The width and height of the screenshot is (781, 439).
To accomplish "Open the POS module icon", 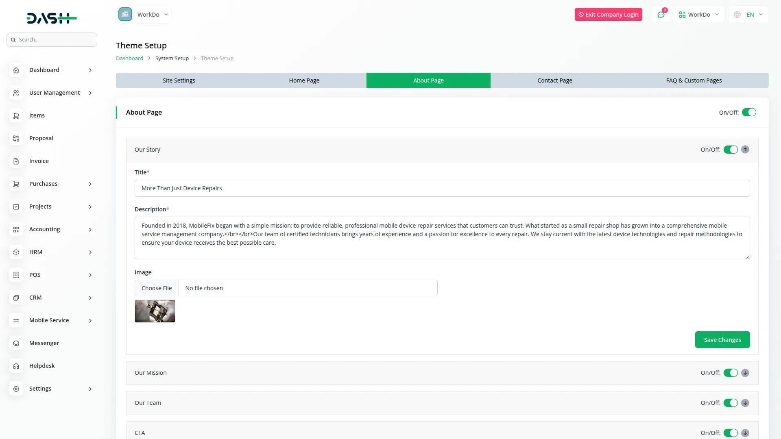I will [16, 275].
